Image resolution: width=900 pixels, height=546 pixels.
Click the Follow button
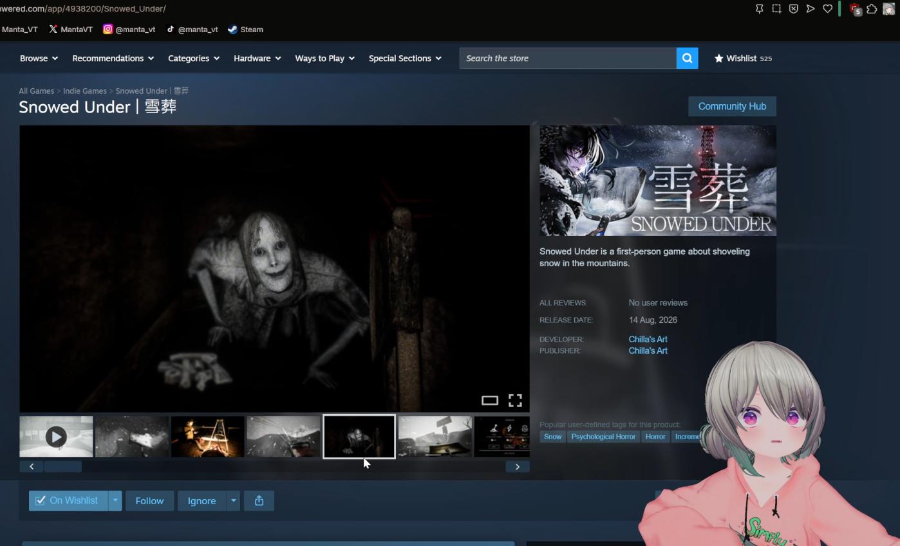pyautogui.click(x=149, y=501)
